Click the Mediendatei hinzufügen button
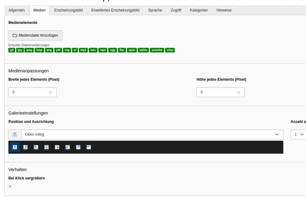The image size is (306, 204). 35,35
